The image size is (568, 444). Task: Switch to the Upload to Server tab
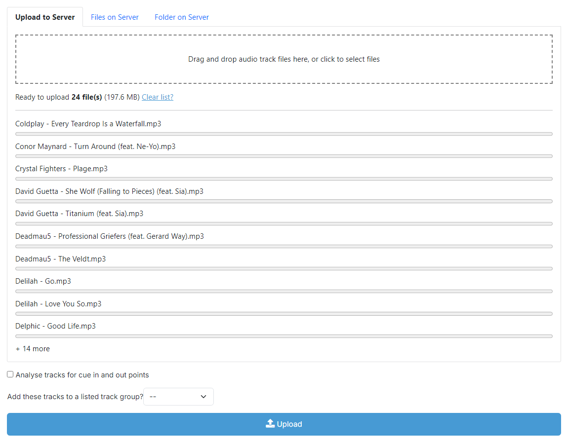point(45,17)
